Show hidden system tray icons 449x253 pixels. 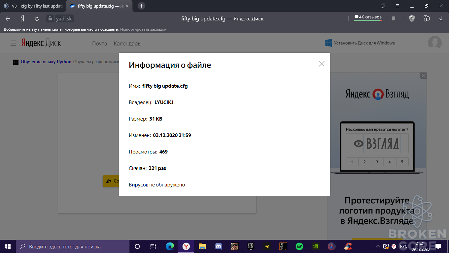378,246
